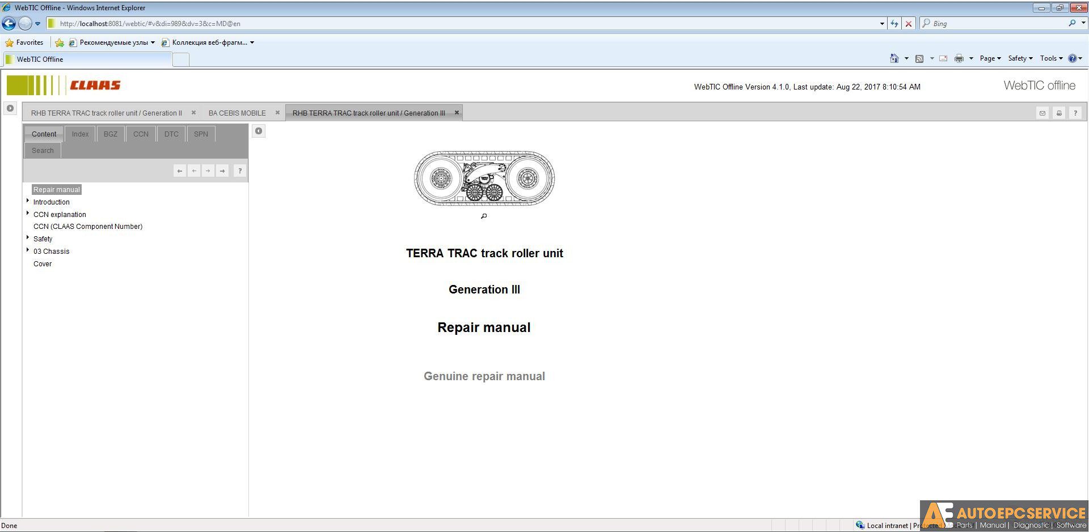The image size is (1089, 532).
Task: Open a new blank browser tab
Action: (181, 59)
